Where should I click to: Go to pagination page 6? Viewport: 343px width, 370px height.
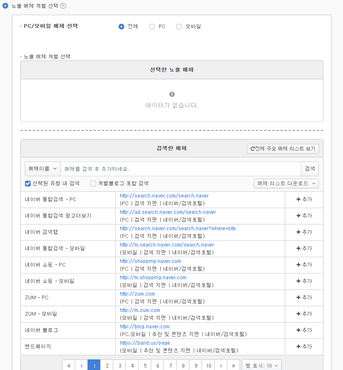(158, 366)
